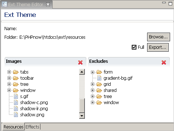
Task: Select the shared label in Excludes tree
Action: click(x=110, y=90)
